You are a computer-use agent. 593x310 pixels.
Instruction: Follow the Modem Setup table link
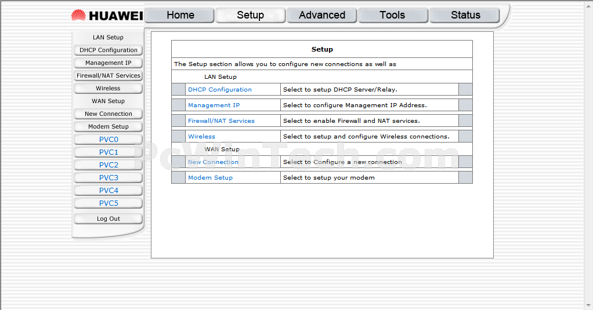tap(210, 178)
